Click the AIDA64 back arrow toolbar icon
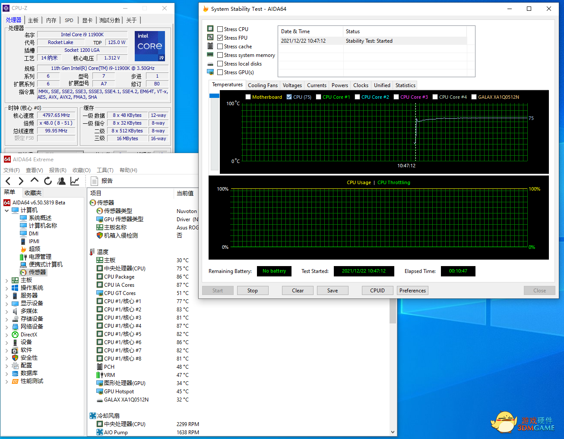The image size is (564, 439). pyautogui.click(x=8, y=181)
